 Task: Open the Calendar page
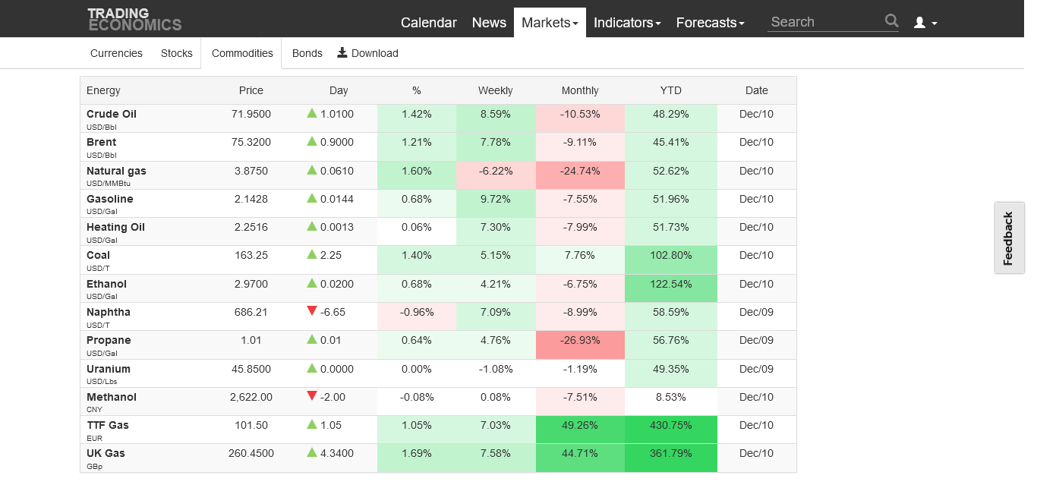click(428, 23)
